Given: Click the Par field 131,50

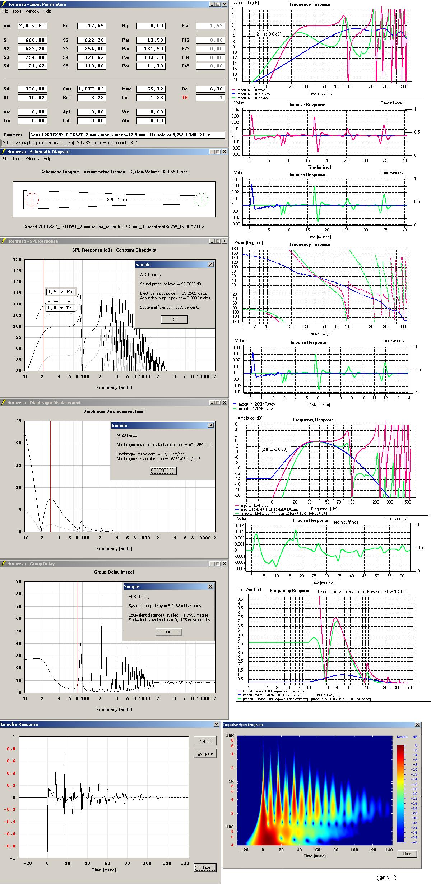Looking at the screenshot, I should 151,49.
